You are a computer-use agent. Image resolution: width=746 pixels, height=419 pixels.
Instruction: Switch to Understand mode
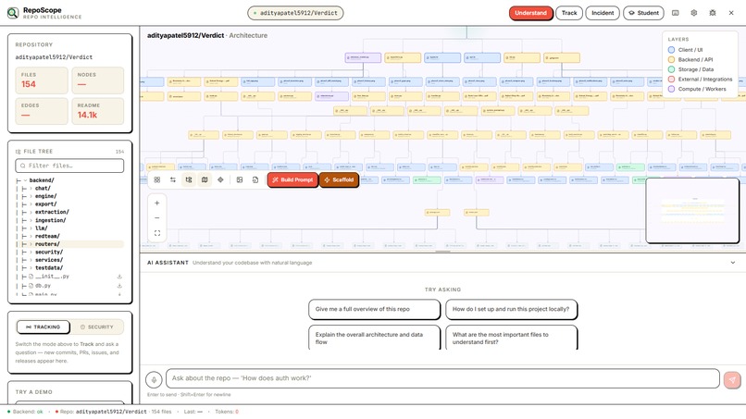click(x=531, y=13)
